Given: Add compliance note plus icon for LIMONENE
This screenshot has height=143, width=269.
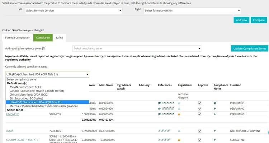Looking at the screenshot, I should (215, 114).
